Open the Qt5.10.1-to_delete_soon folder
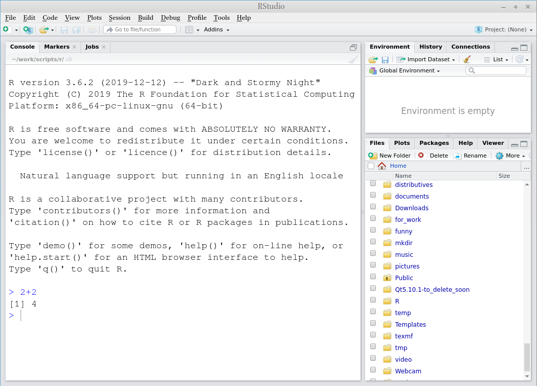Screen dimensions: 537x386 coord(432,290)
